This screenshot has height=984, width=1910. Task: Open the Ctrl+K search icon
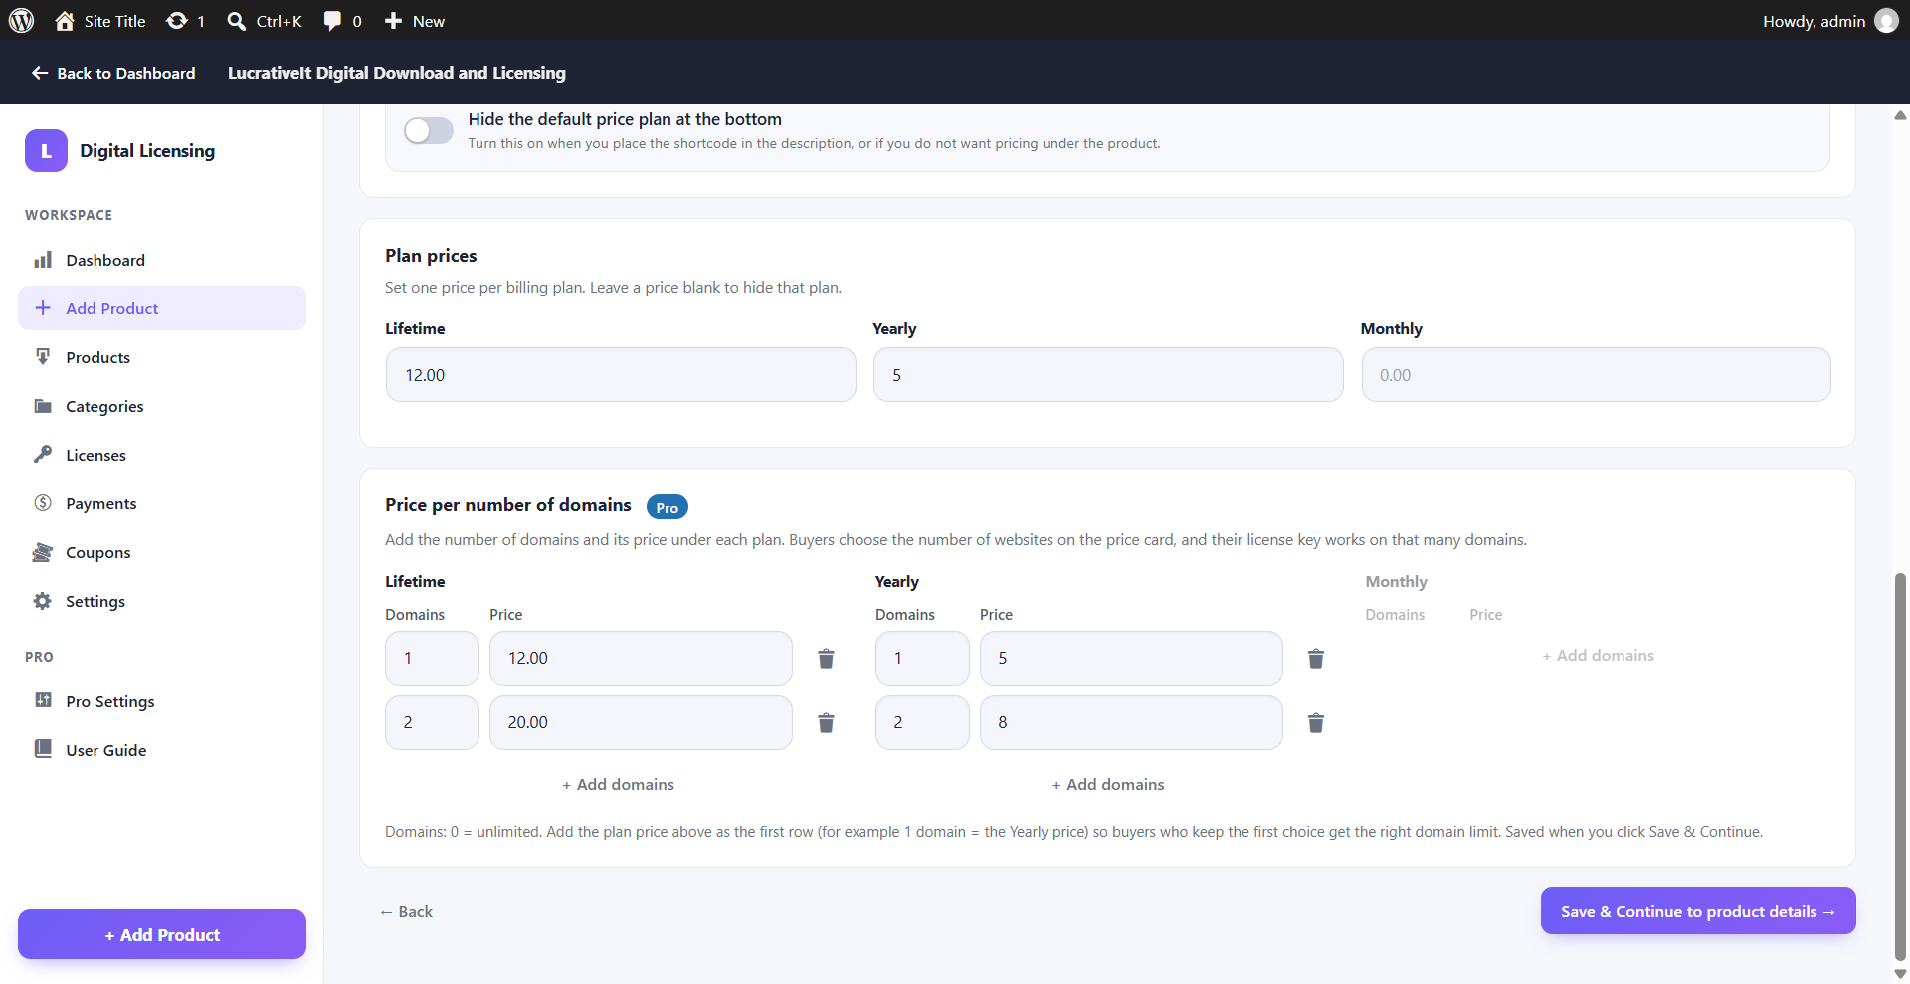pos(236,21)
